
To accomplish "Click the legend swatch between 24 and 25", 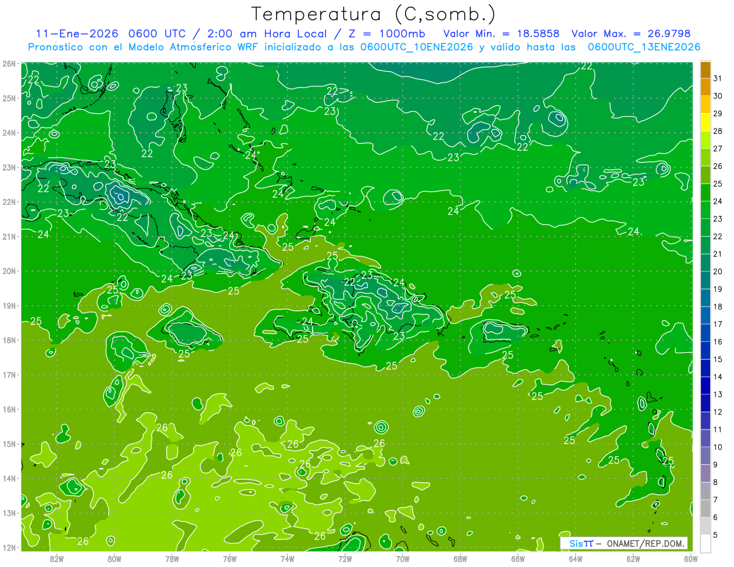I will pyautogui.click(x=705, y=193).
